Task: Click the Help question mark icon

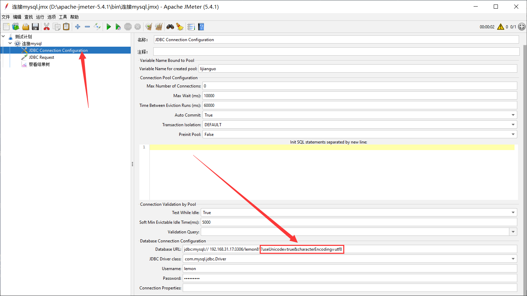Action: click(201, 27)
